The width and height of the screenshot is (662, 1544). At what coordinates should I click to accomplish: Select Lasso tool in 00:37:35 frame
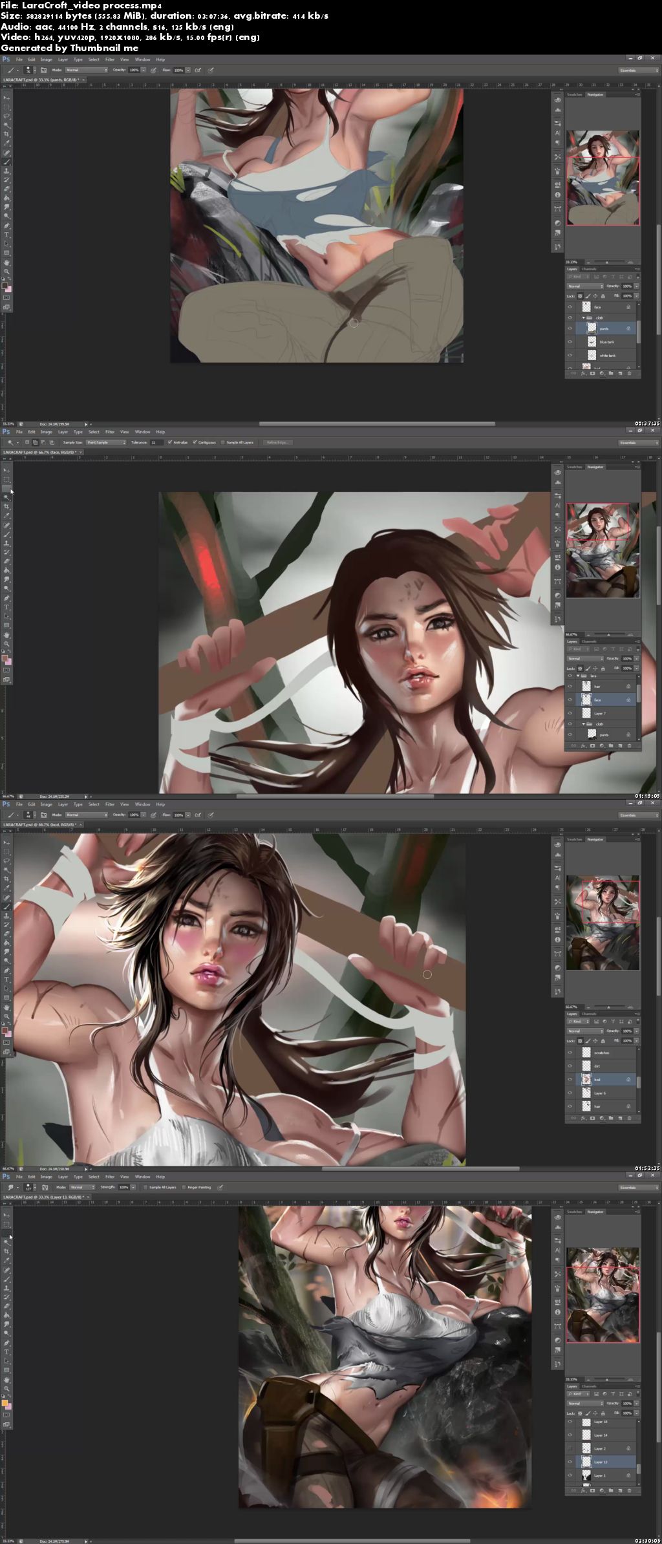6,116
